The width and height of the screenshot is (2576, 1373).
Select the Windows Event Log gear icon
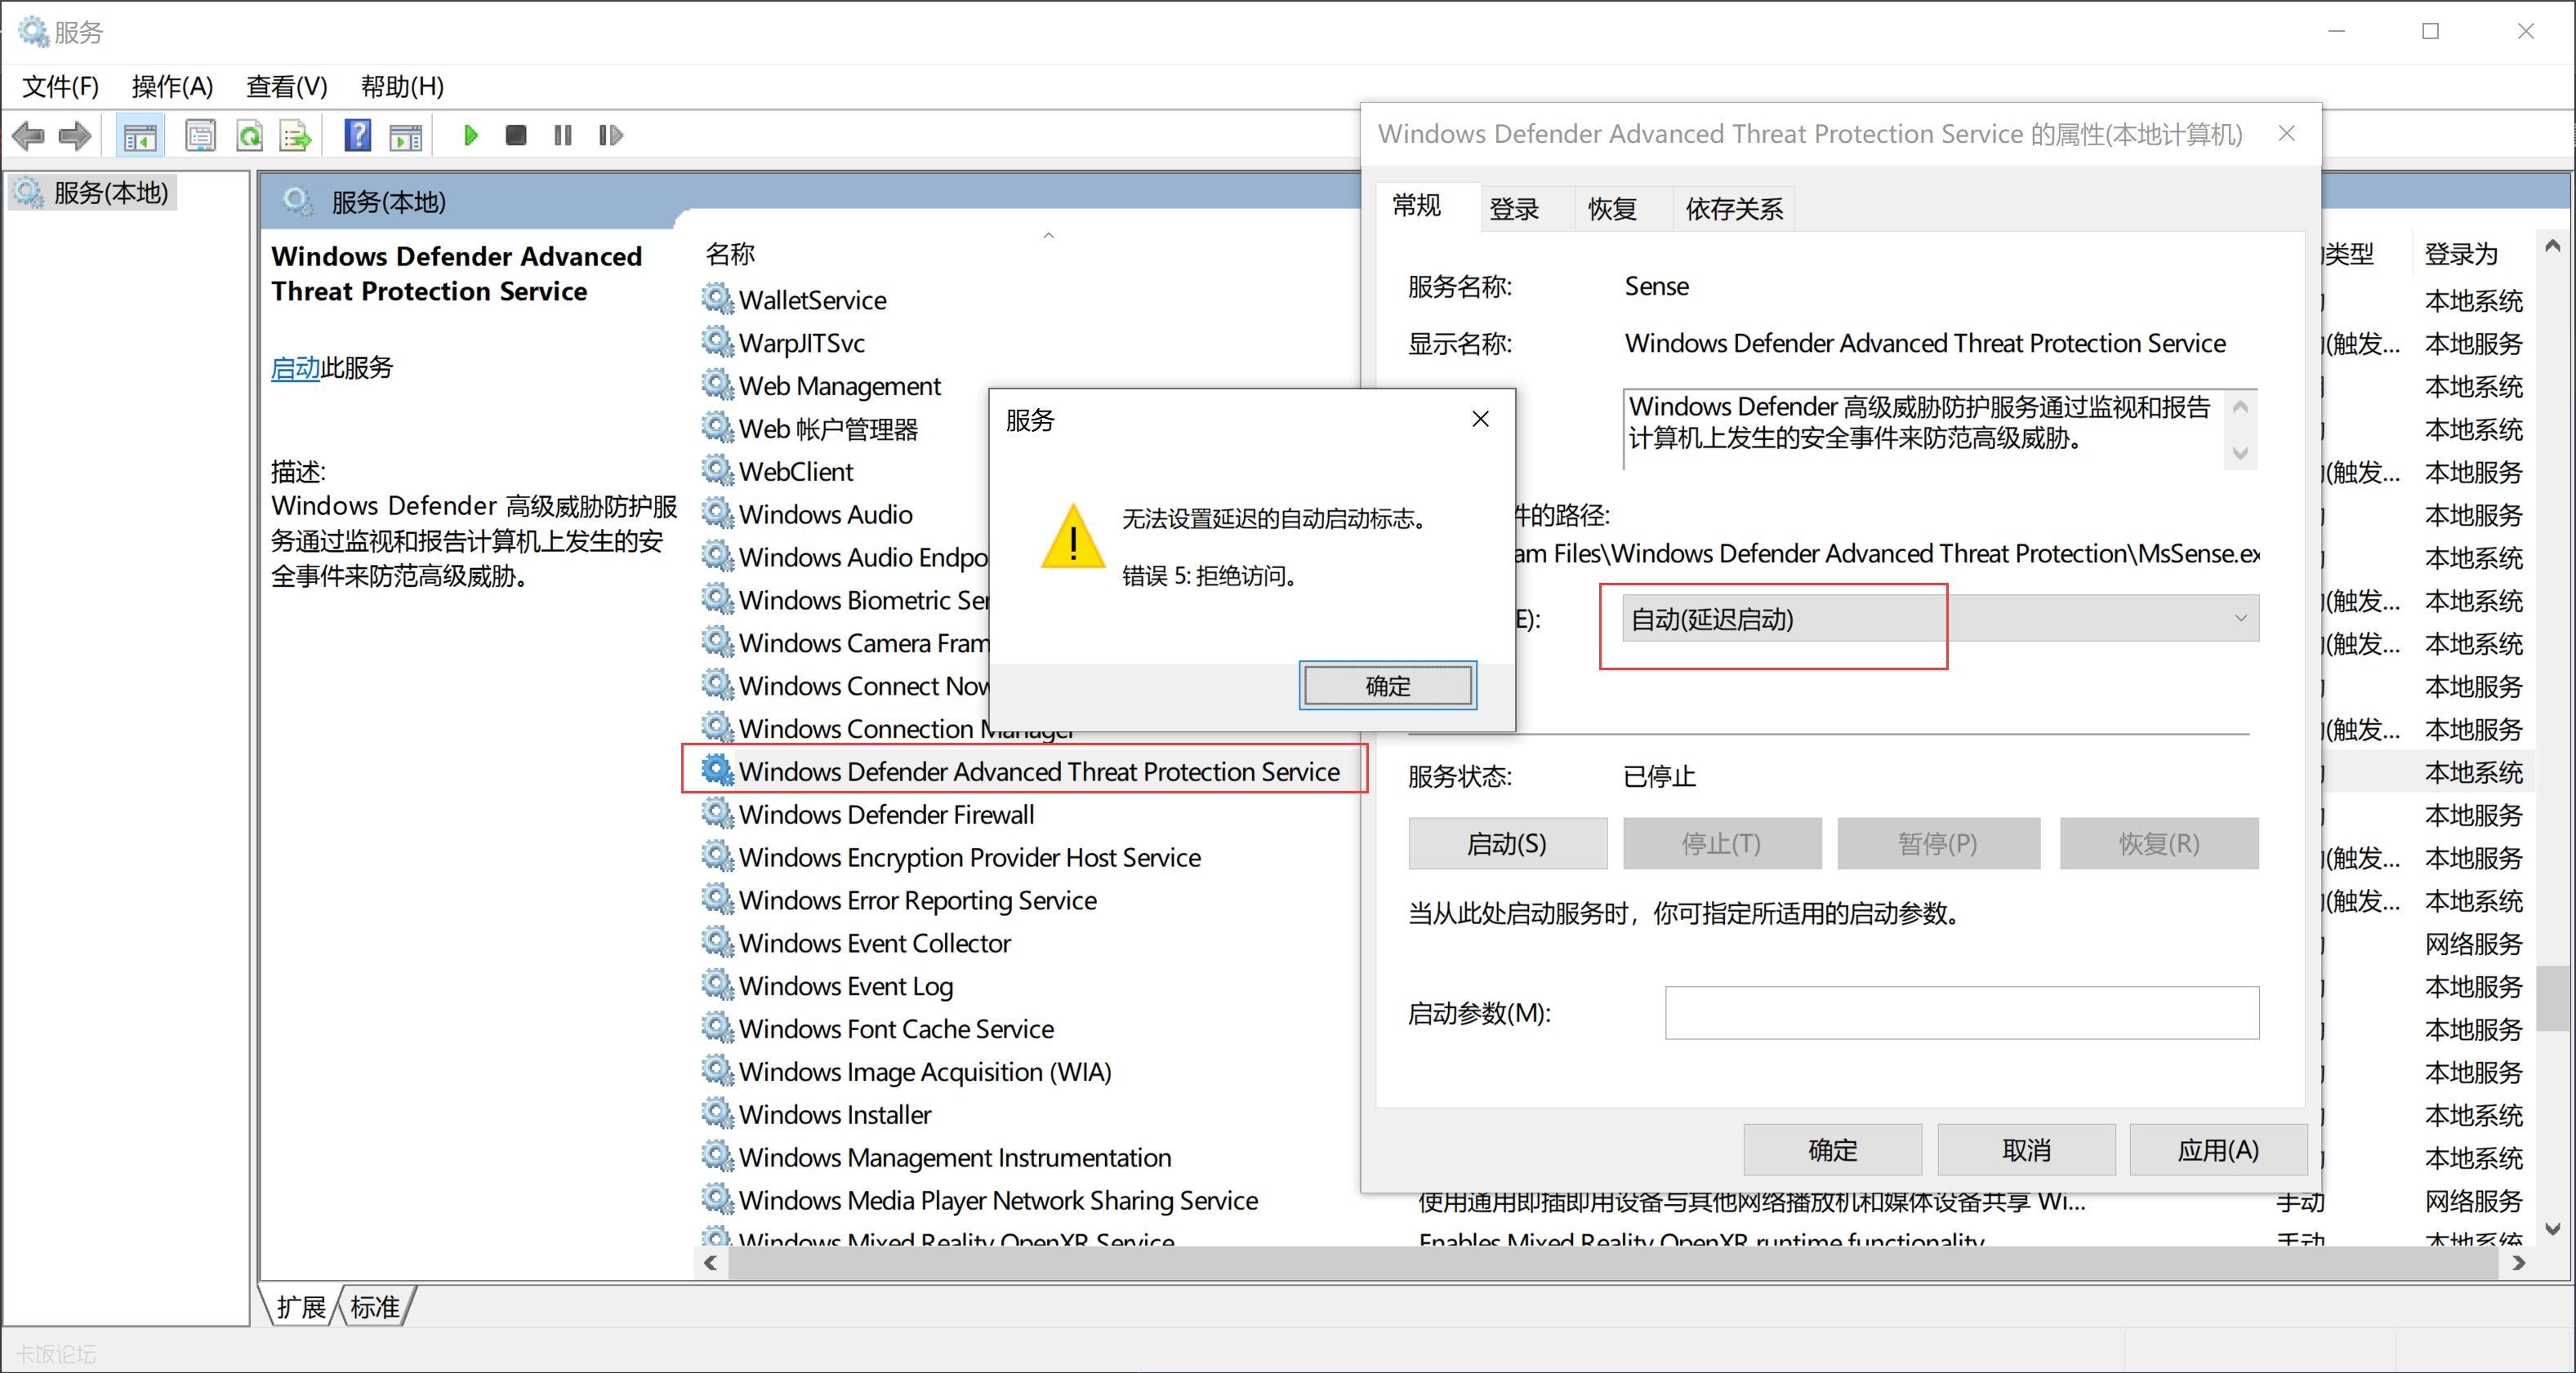click(717, 984)
